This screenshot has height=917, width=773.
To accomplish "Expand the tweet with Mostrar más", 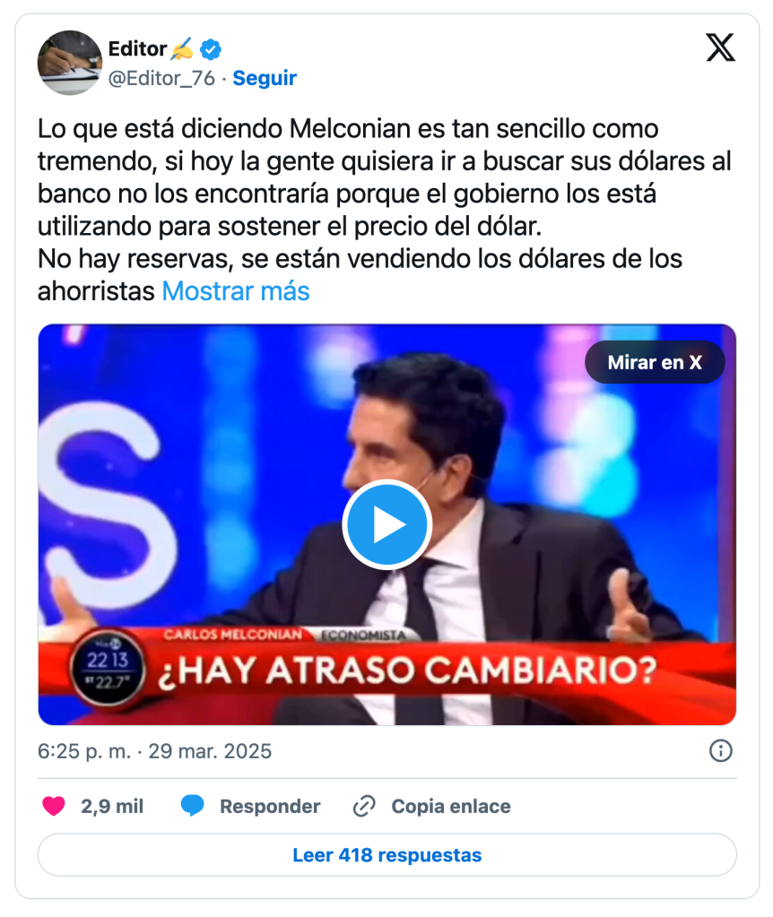I will (x=236, y=291).
